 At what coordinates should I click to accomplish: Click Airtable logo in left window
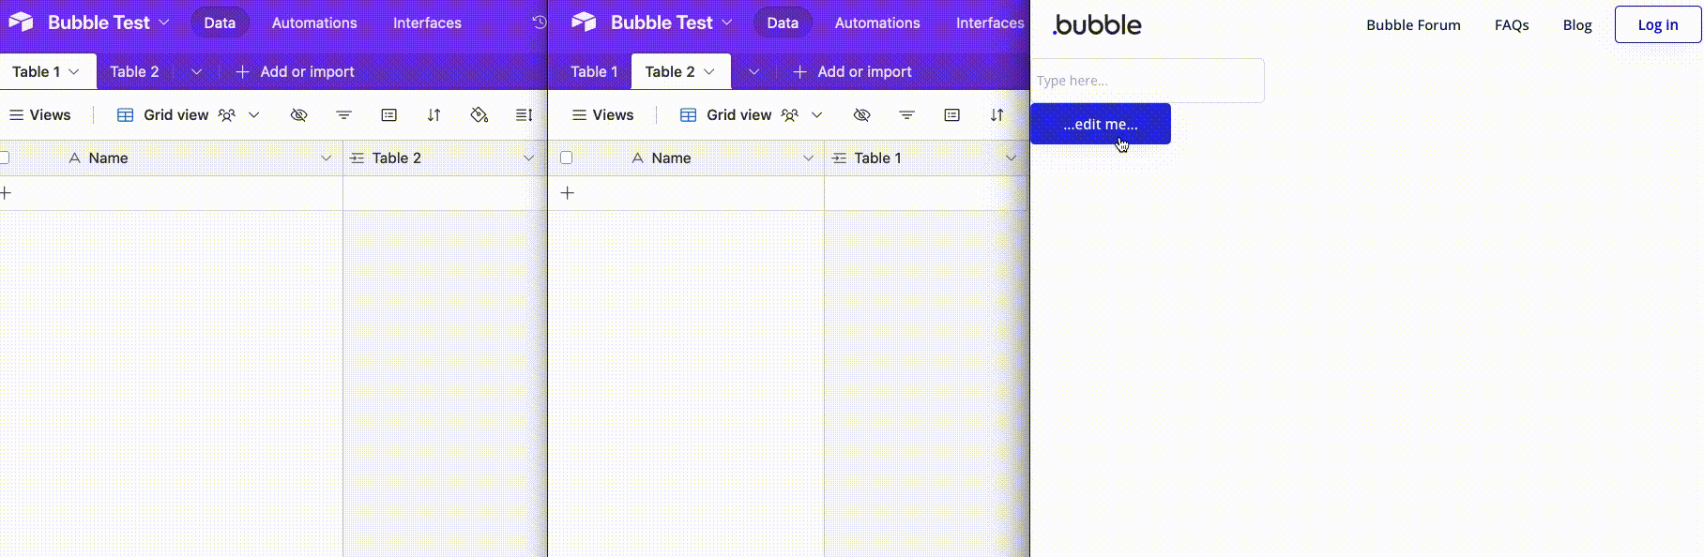[x=21, y=22]
